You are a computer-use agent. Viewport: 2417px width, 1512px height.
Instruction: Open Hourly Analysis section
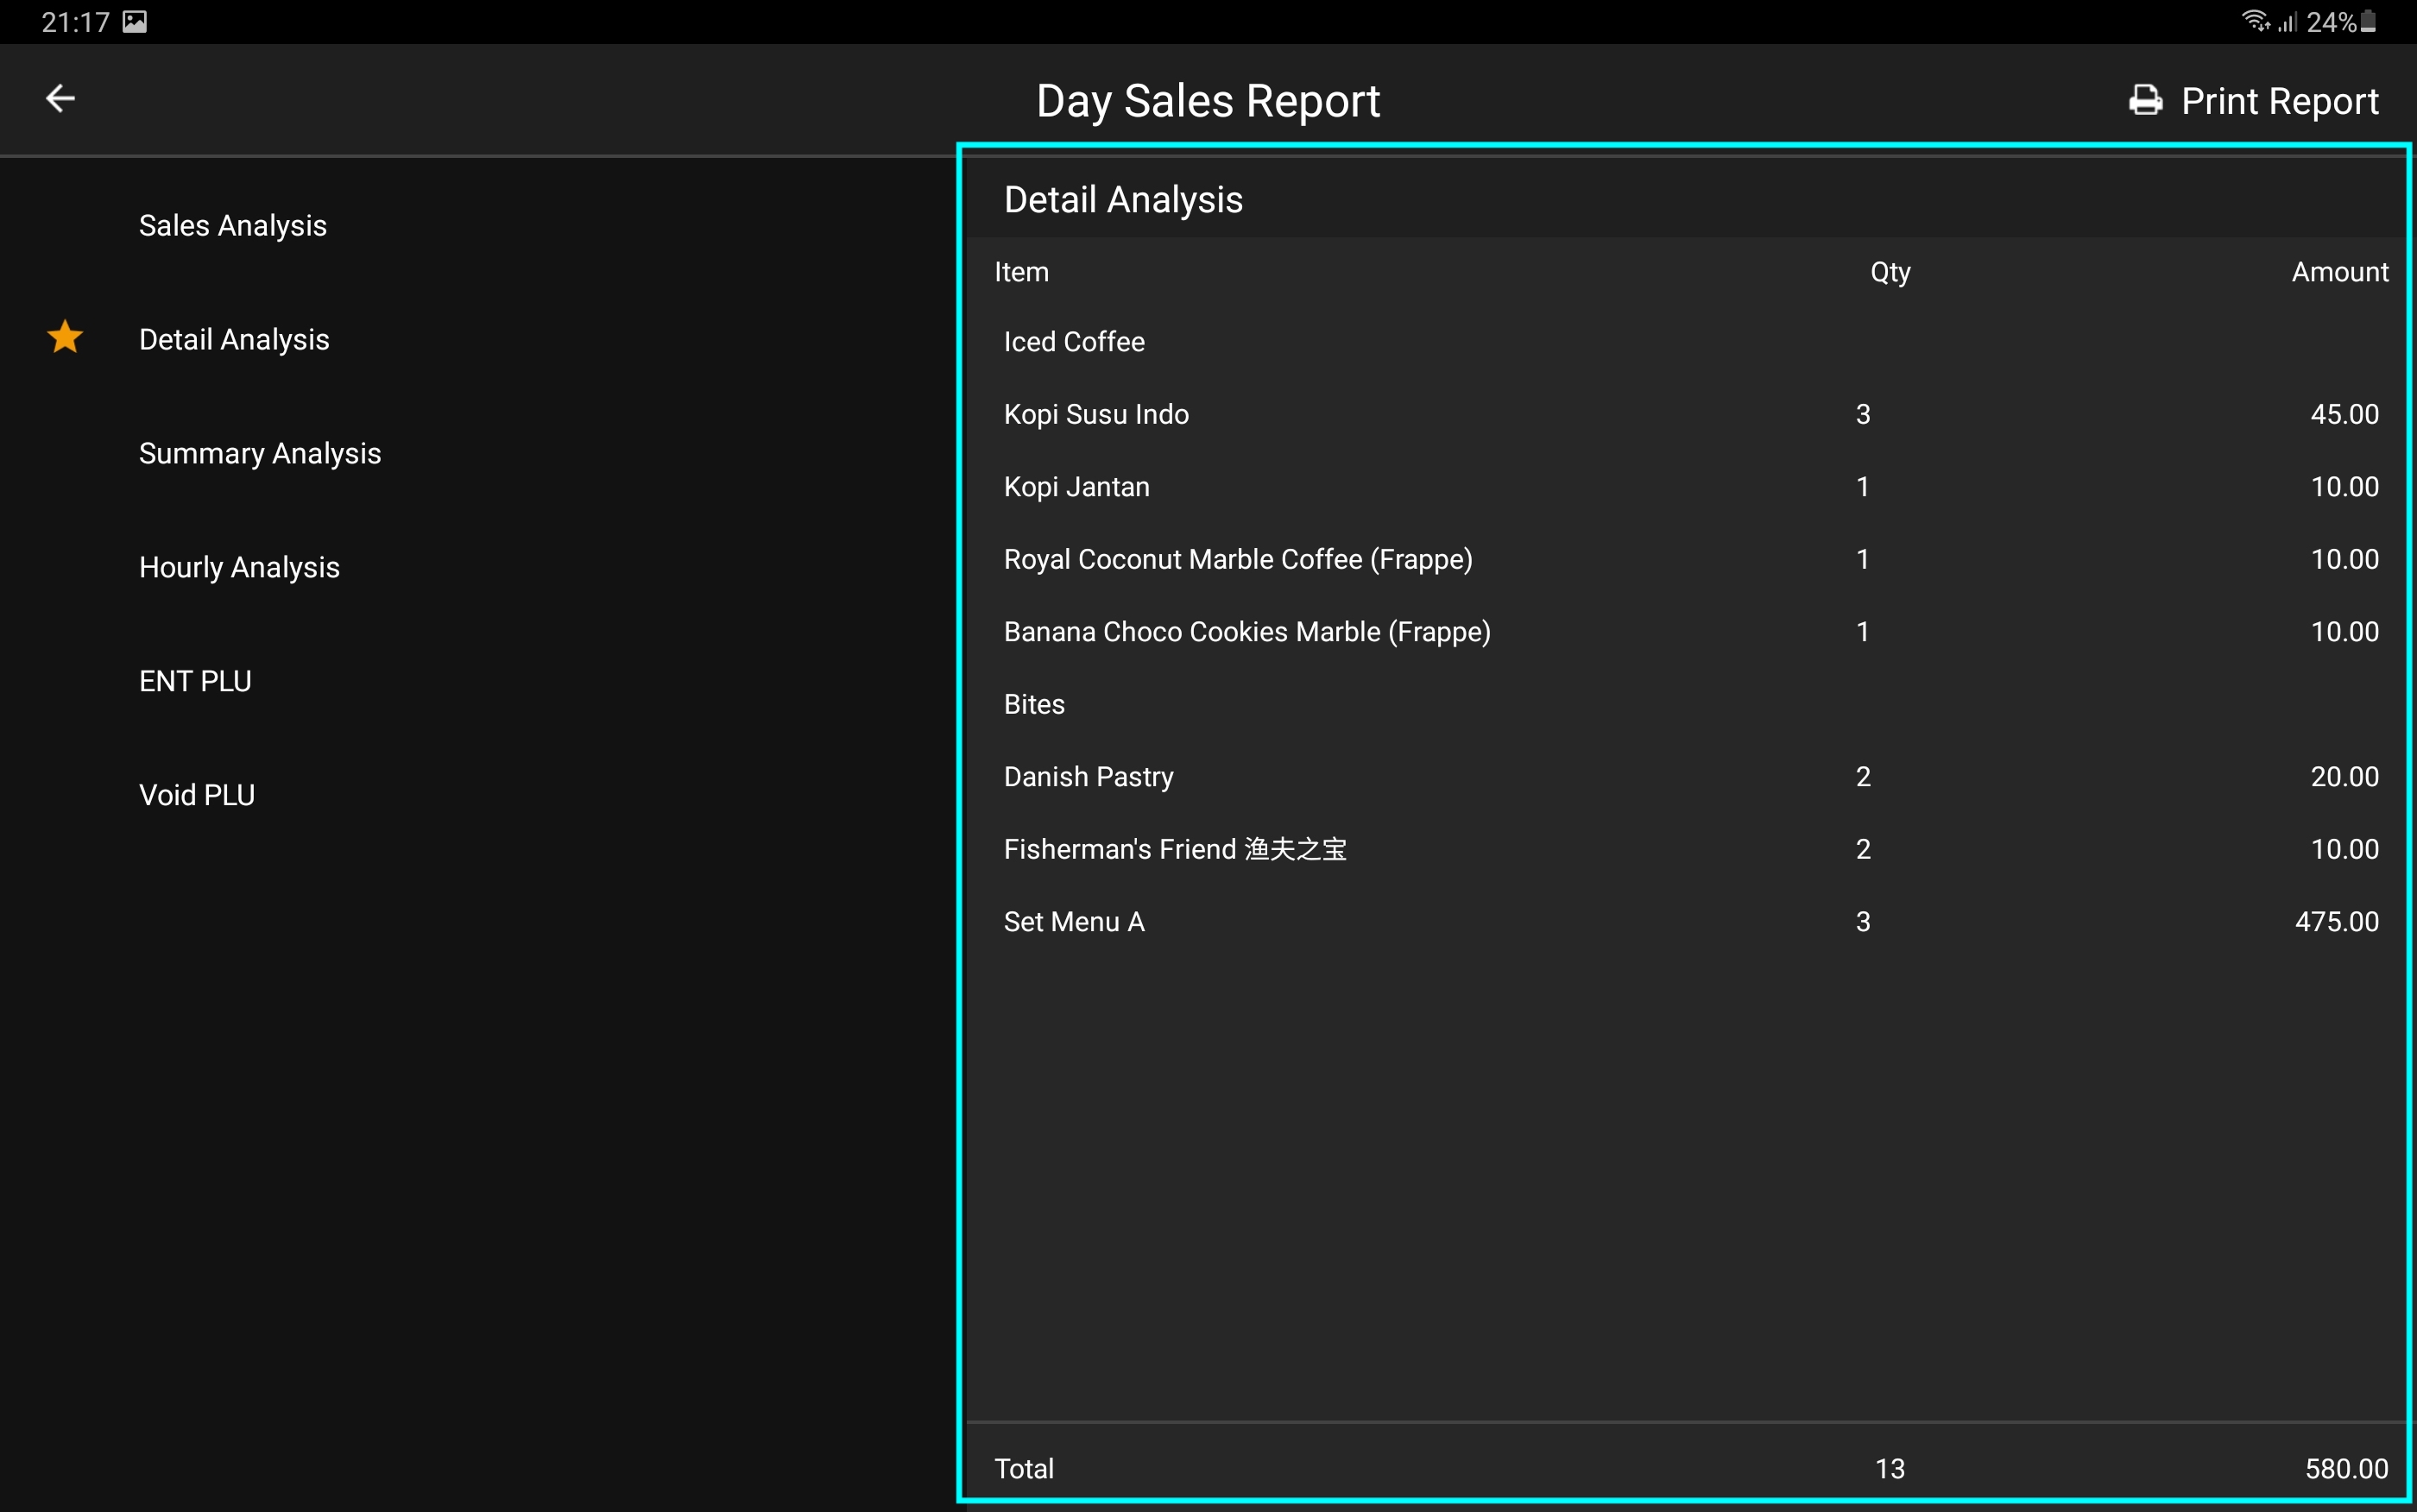tap(239, 568)
